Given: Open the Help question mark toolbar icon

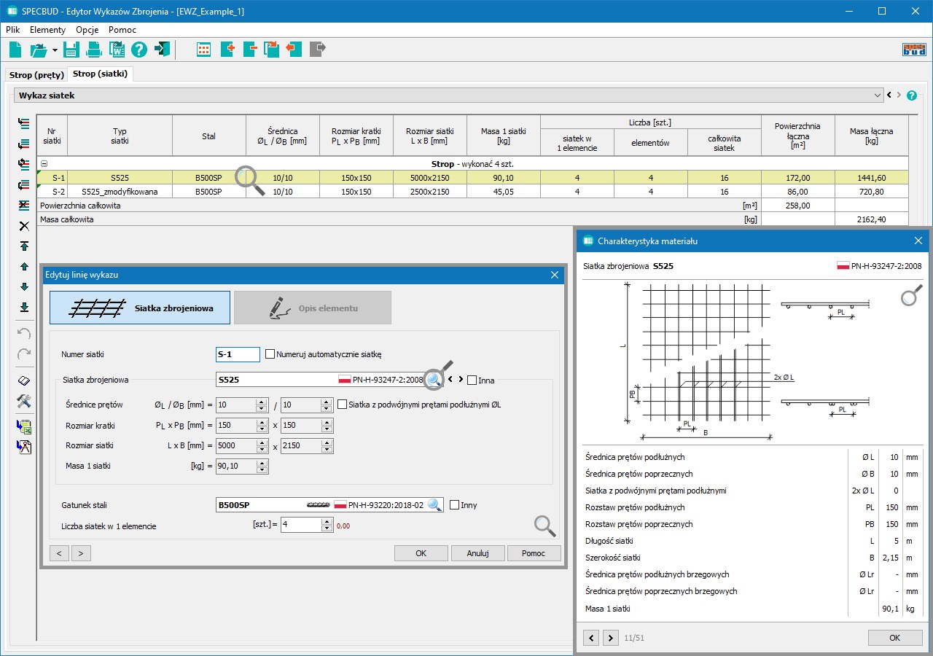Looking at the screenshot, I should 139,50.
